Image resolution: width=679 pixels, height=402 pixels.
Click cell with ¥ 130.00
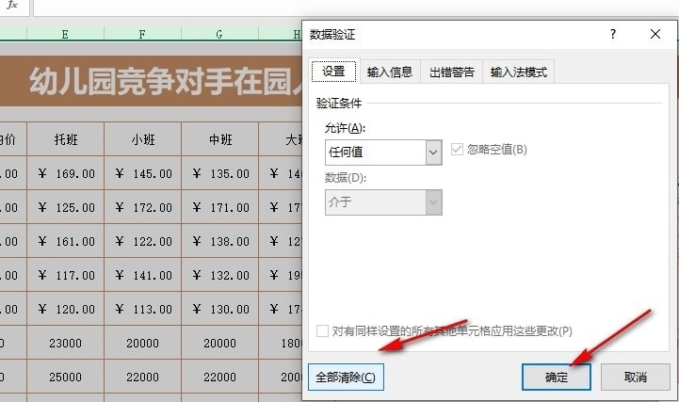(219, 309)
